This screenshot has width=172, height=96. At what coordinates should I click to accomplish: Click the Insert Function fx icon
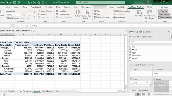coord(27,26)
